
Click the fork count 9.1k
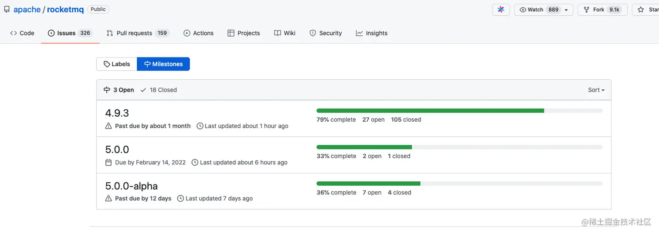(614, 10)
